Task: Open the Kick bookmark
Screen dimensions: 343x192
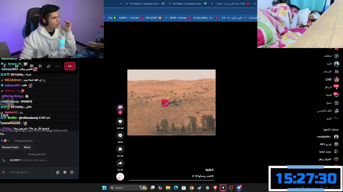Action: (x=112, y=18)
